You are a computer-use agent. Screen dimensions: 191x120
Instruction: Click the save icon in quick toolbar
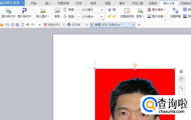coord(7,25)
